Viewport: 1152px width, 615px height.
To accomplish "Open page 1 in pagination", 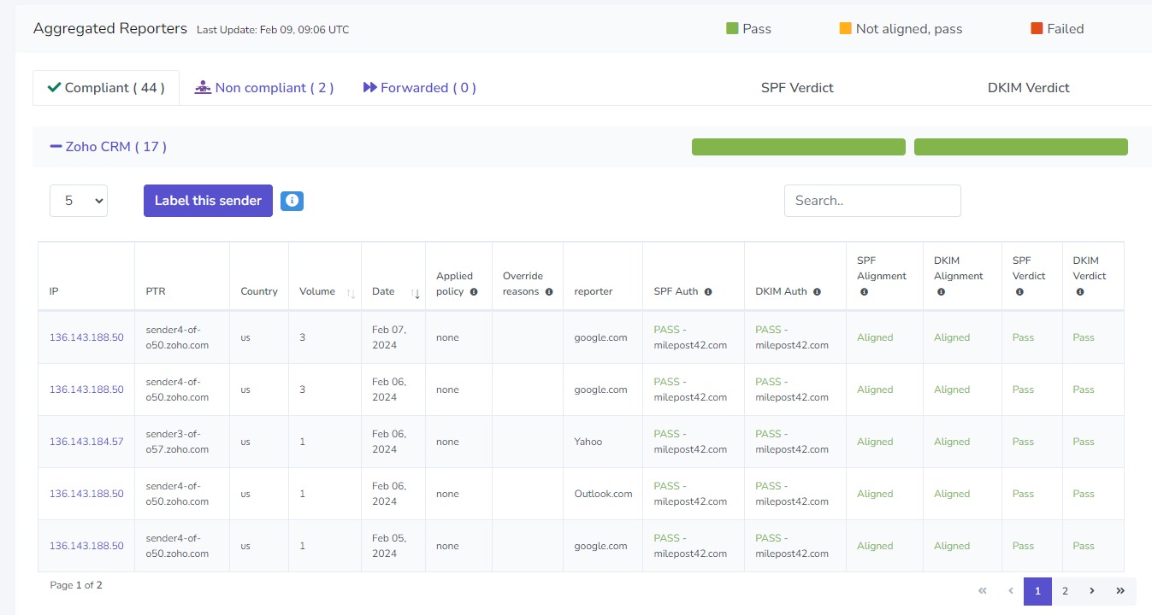I will [x=1037, y=591].
